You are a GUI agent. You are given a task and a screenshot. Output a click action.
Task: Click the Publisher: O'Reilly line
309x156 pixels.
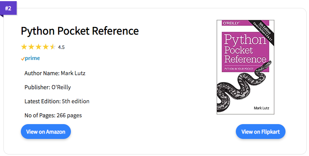47,87
